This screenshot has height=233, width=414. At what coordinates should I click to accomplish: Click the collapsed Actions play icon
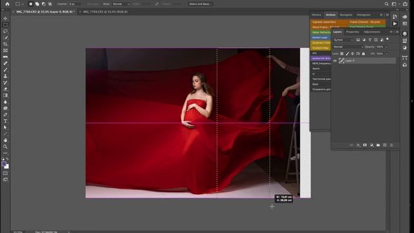(x=395, y=24)
